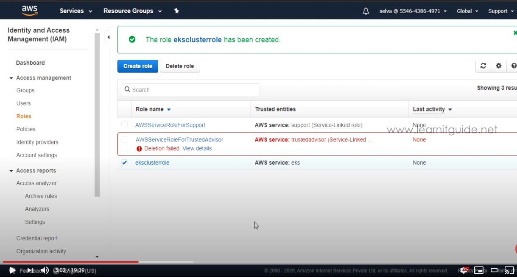Open Account settings in sidebar
The image size is (517, 277).
click(x=36, y=155)
